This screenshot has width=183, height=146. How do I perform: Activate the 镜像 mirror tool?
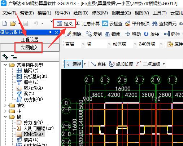pos(112,34)
